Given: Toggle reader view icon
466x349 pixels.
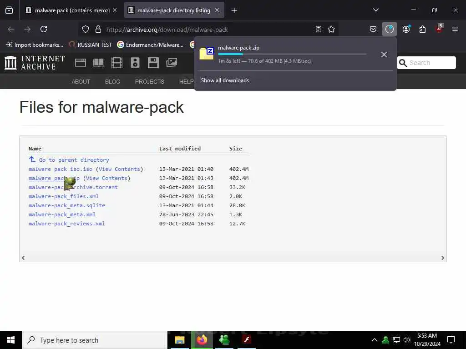Looking at the screenshot, I should 318,29.
